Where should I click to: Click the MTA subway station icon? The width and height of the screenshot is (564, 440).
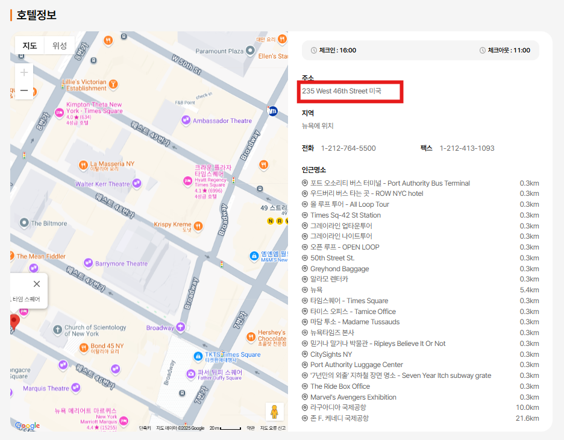click(x=272, y=111)
